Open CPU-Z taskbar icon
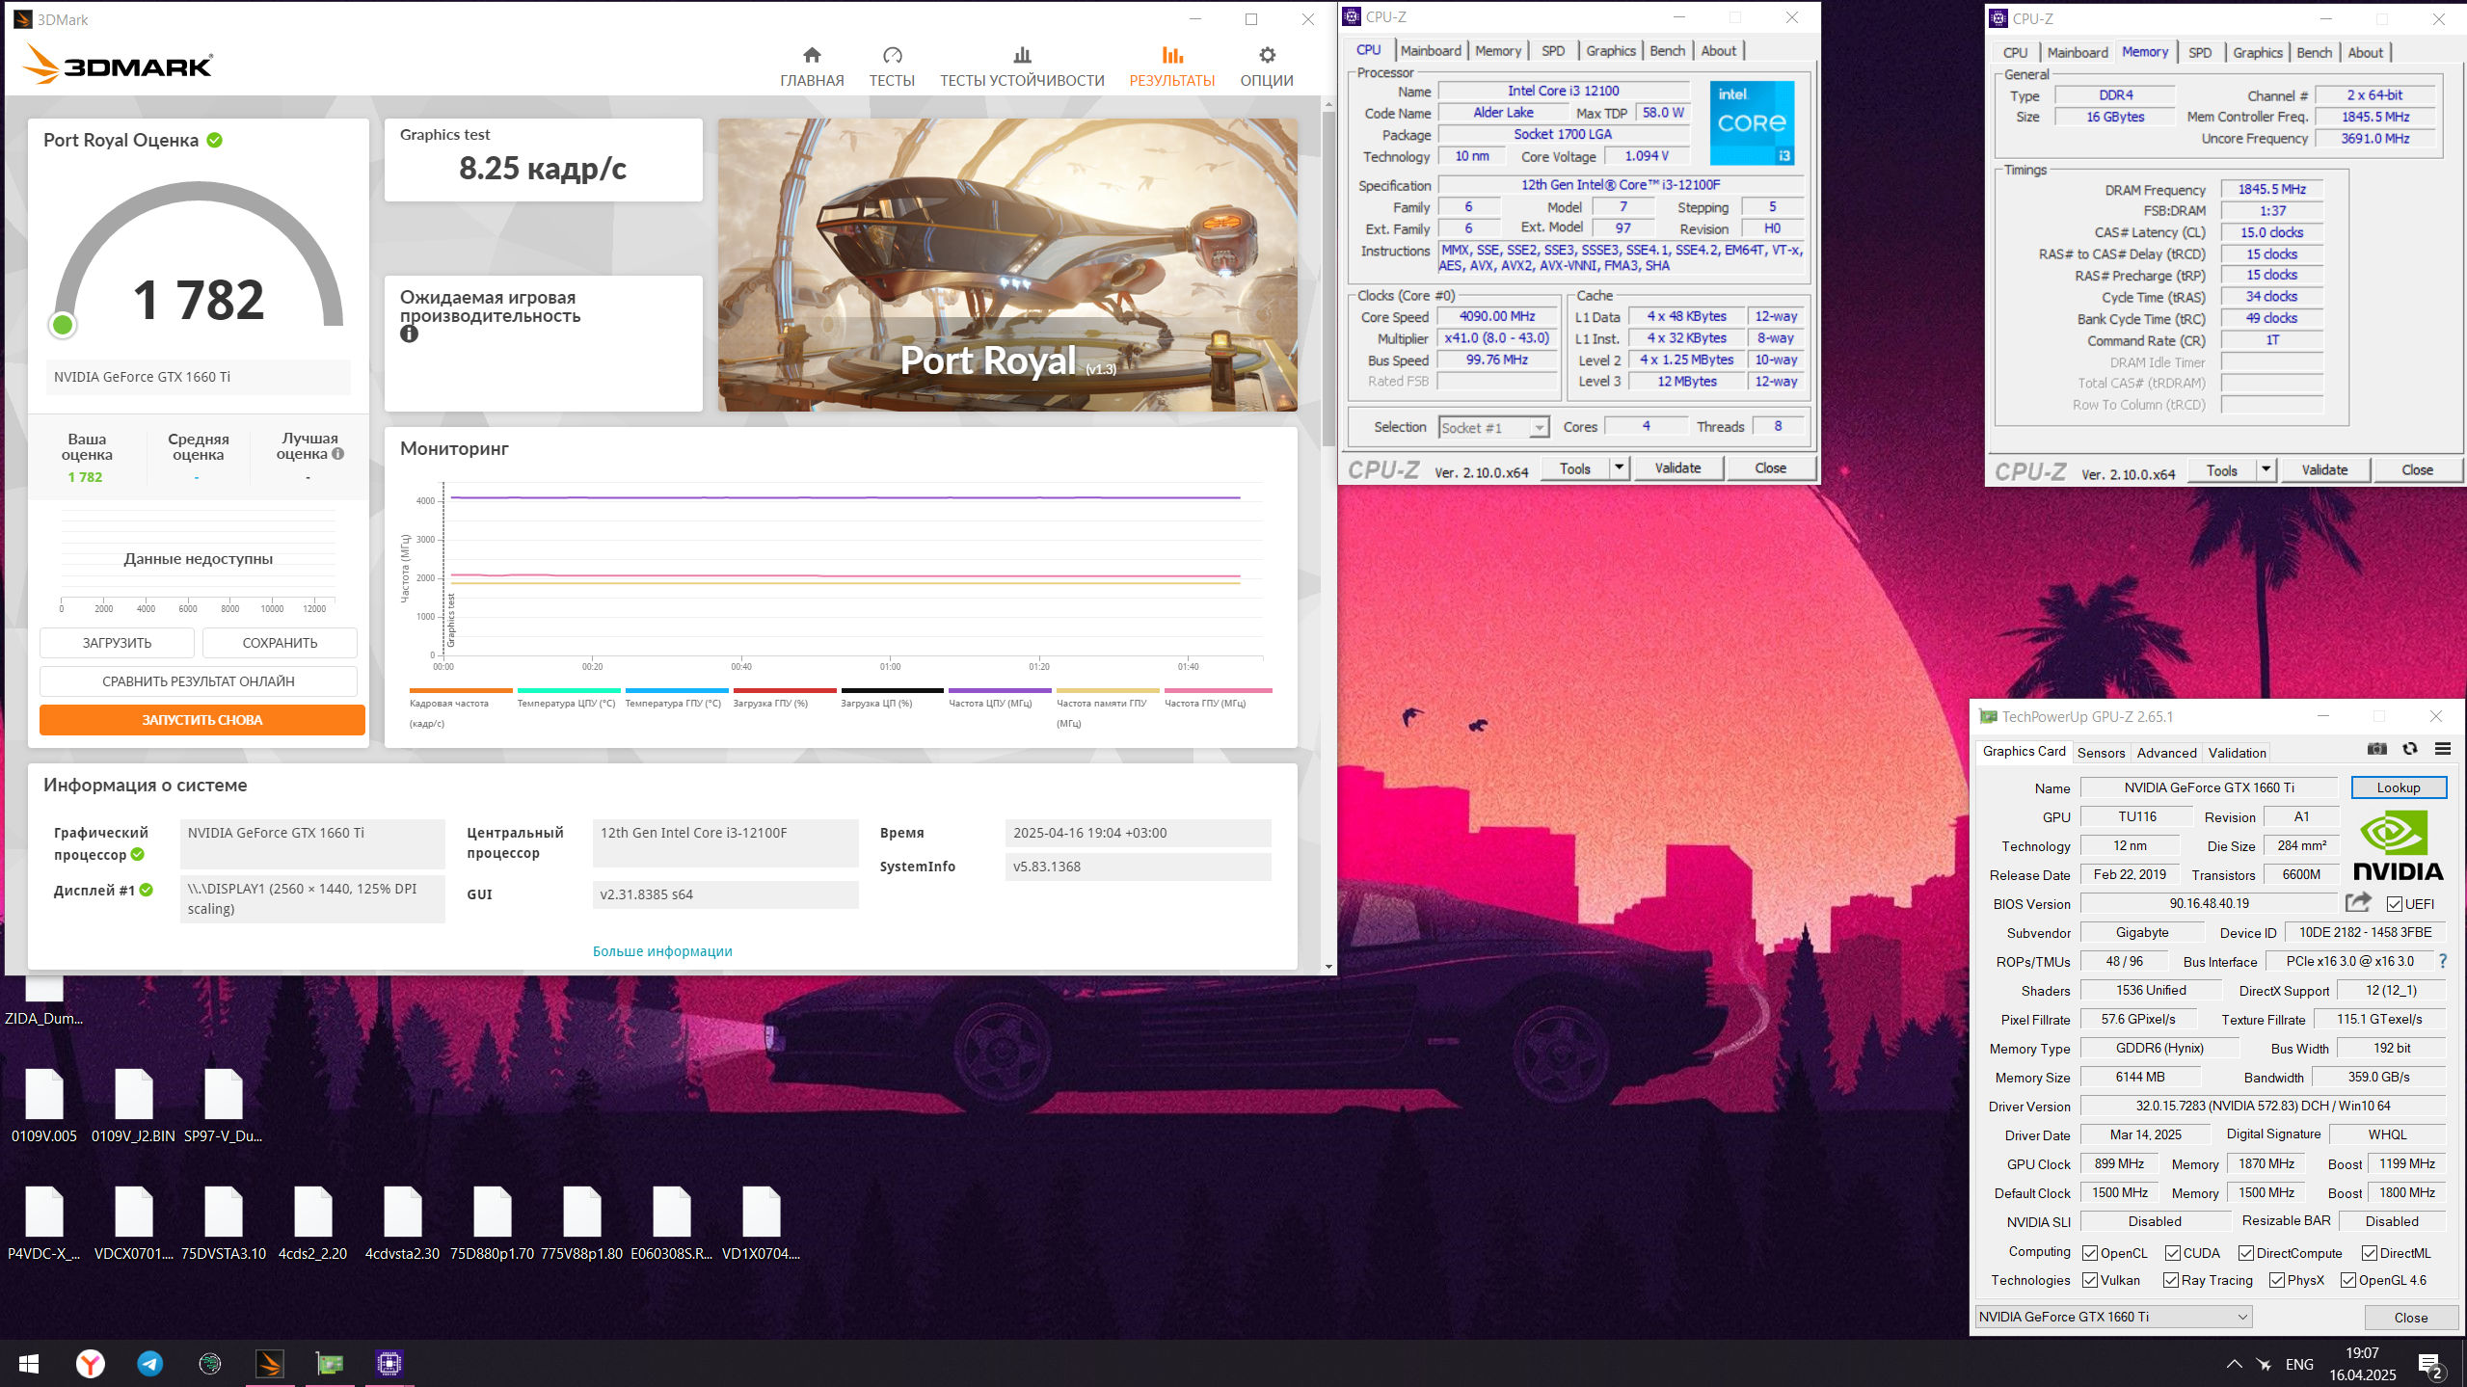This screenshot has width=2467, height=1387. point(389,1363)
